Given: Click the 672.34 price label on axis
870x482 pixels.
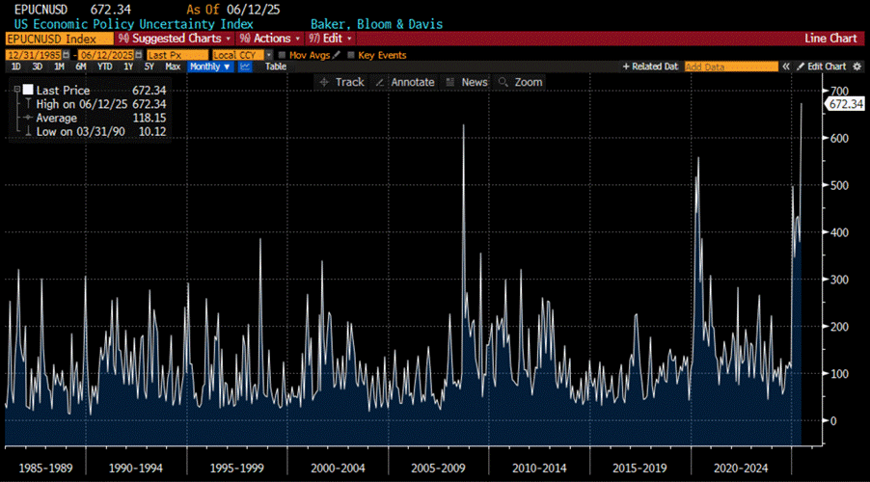Looking at the screenshot, I should pyautogui.click(x=846, y=104).
